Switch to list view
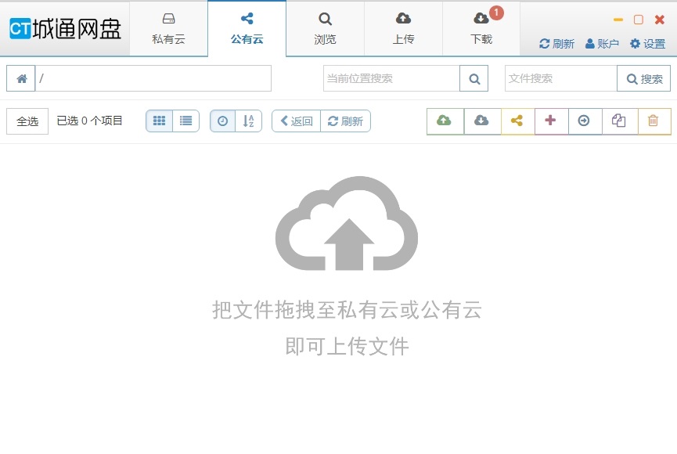 pyautogui.click(x=186, y=121)
